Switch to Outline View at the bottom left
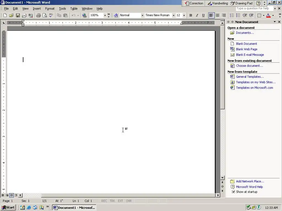 point(16,195)
